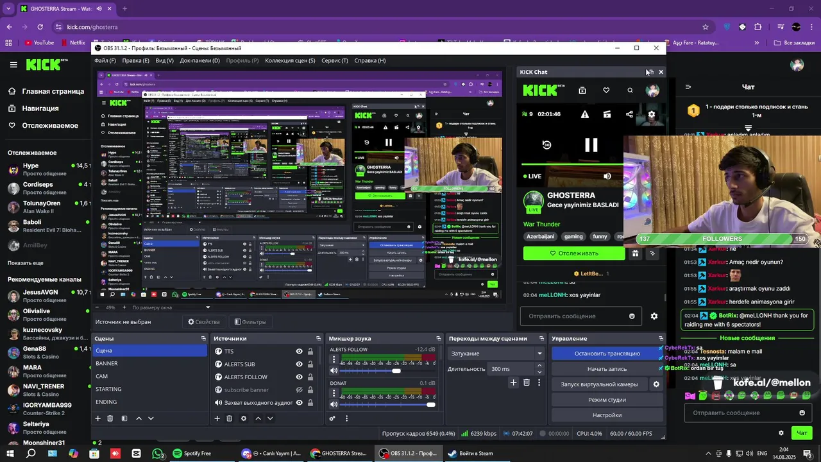Mute the ALERTS FOLLOW audio channel
The image size is (821, 462).
(x=334, y=370)
